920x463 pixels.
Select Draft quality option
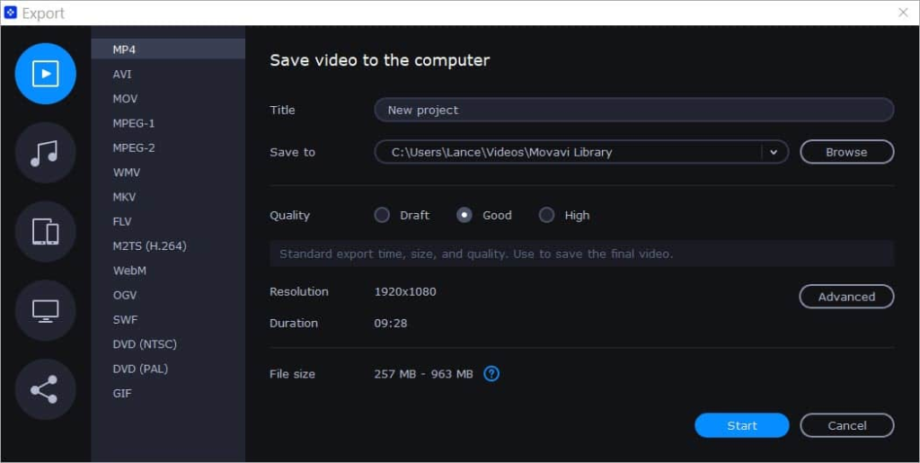click(382, 216)
